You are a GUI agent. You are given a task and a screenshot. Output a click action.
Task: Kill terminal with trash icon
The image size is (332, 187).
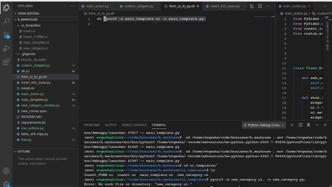(x=309, y=125)
